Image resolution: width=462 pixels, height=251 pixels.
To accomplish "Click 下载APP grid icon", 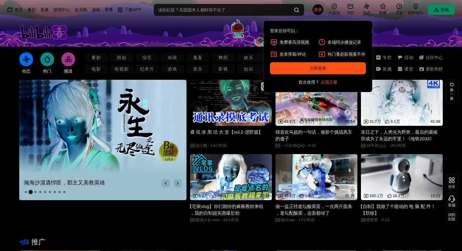I will pos(120,10).
